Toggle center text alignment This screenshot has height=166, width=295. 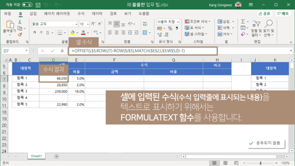tap(117, 33)
